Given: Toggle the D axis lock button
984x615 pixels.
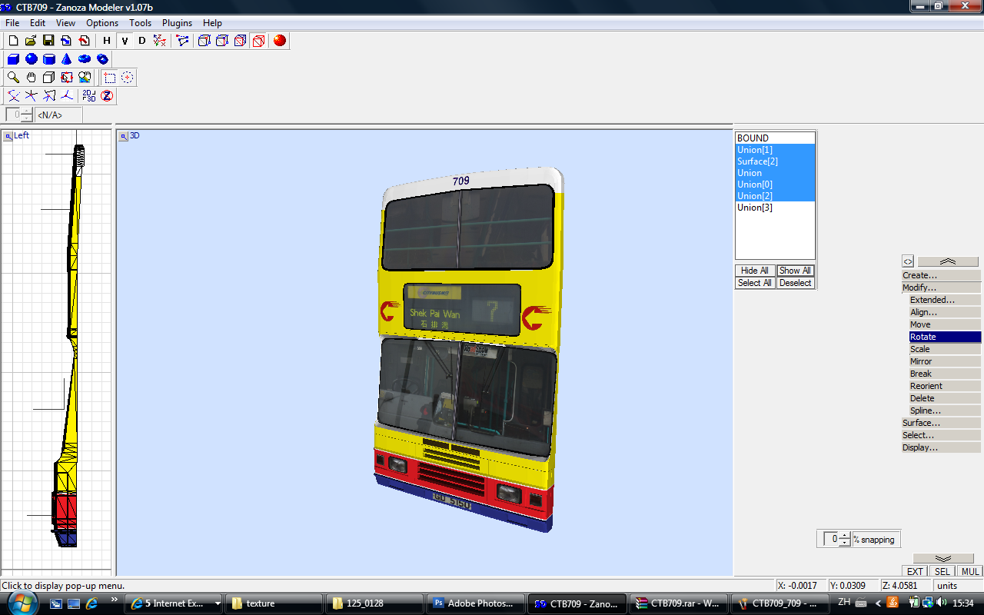Looking at the screenshot, I should 142,41.
